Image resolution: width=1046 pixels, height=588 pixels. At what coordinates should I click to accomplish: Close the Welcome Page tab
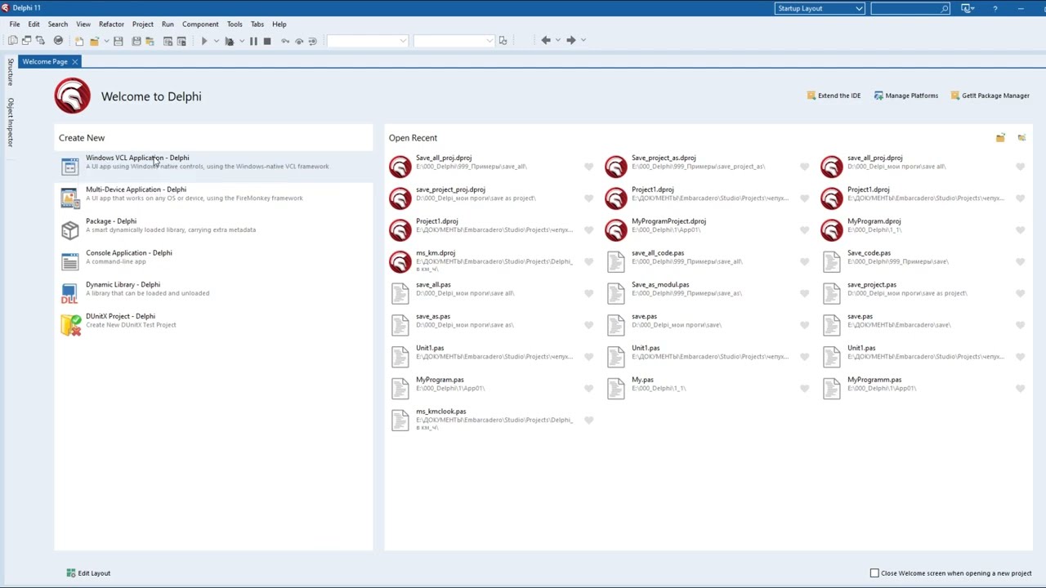coord(74,62)
